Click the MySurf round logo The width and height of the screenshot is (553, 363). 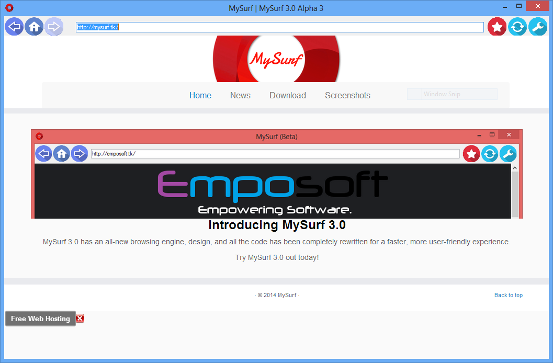coord(276,59)
